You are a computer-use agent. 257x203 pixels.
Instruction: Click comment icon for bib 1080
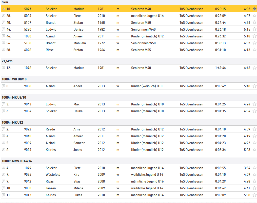click(x=4, y=36)
